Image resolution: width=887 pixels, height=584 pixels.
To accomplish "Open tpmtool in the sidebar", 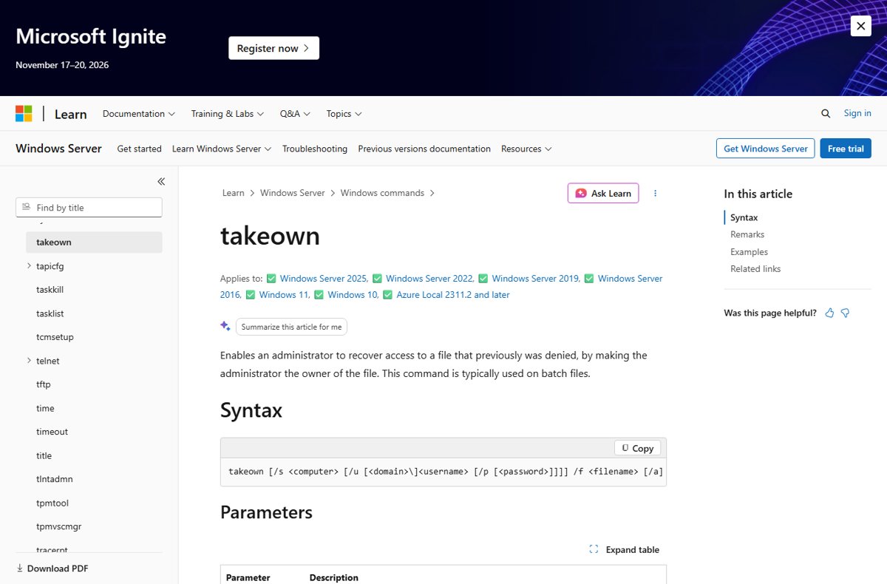I will 52,503.
